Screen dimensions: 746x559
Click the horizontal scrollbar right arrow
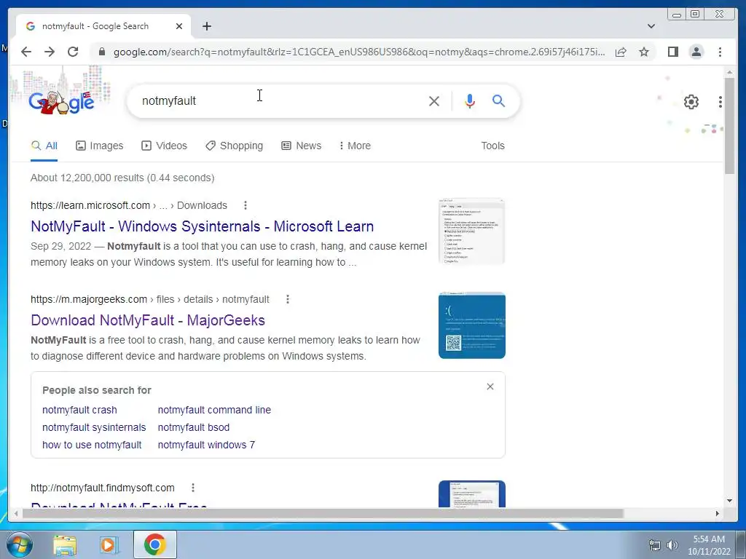[x=718, y=514]
